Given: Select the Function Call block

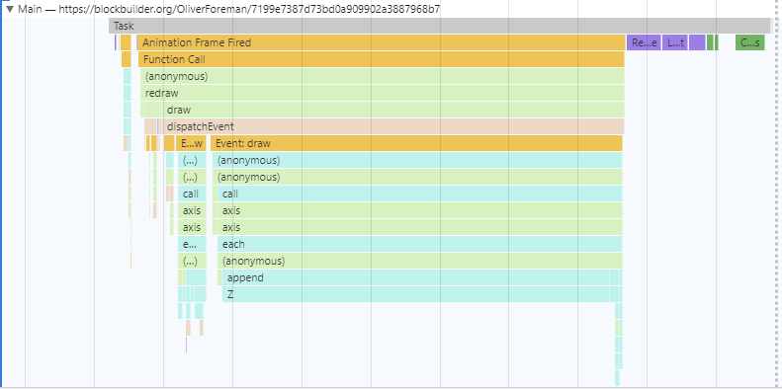Looking at the screenshot, I should pos(382,60).
